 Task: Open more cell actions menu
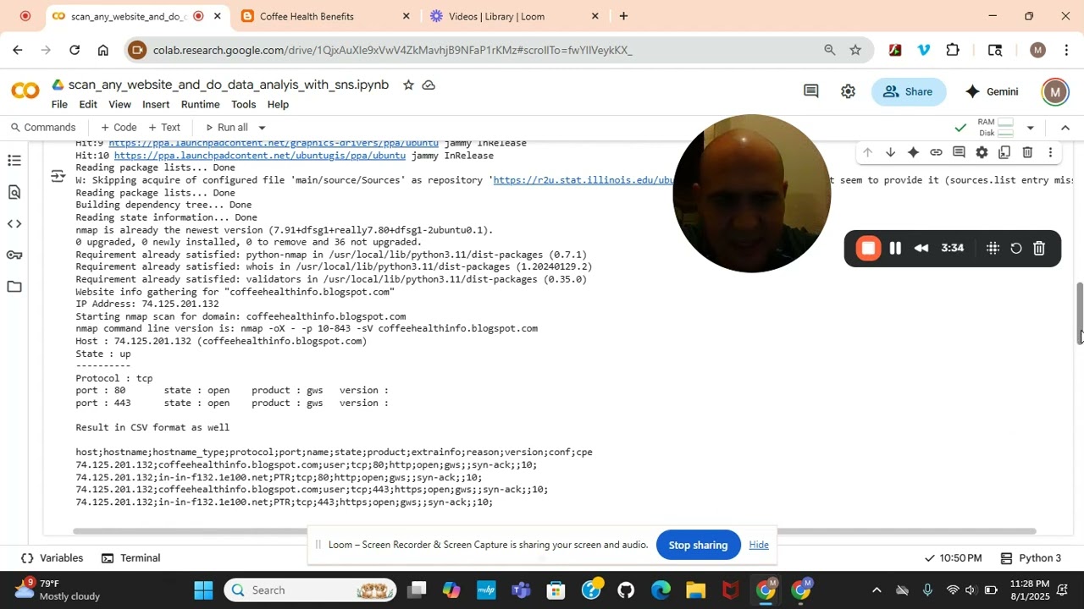pyautogui.click(x=1050, y=153)
